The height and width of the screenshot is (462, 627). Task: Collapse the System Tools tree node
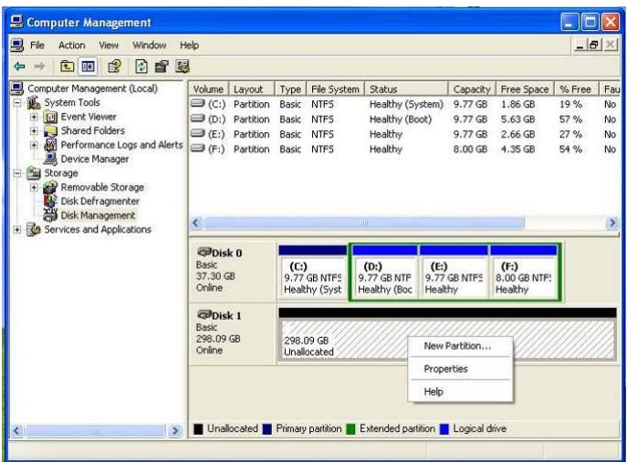17,103
